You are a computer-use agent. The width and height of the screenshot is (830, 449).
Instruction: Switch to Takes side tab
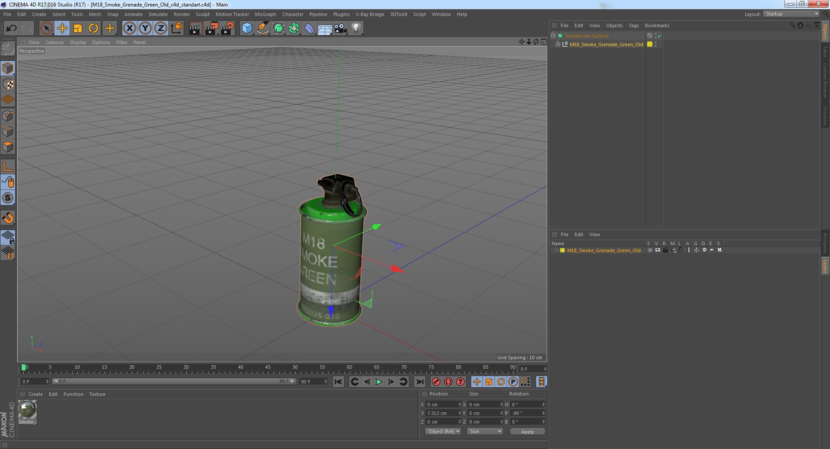(x=825, y=52)
